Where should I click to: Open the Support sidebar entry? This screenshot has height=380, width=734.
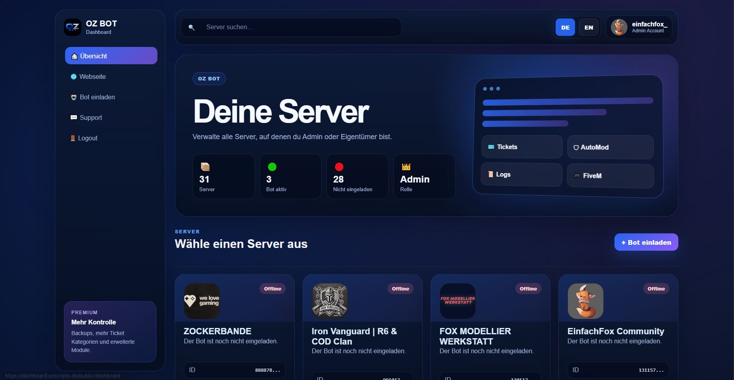(x=111, y=117)
